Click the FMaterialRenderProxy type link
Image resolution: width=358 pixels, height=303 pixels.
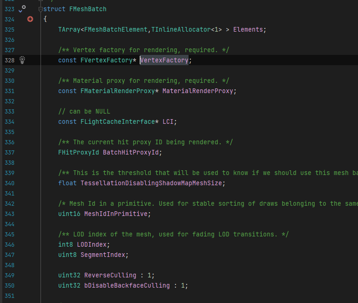118,91
